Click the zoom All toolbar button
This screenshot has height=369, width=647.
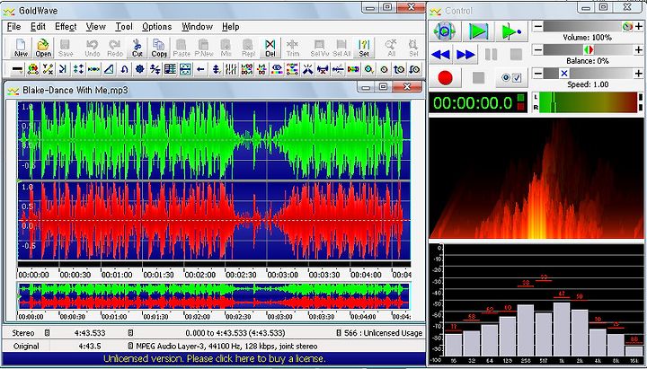[391, 48]
